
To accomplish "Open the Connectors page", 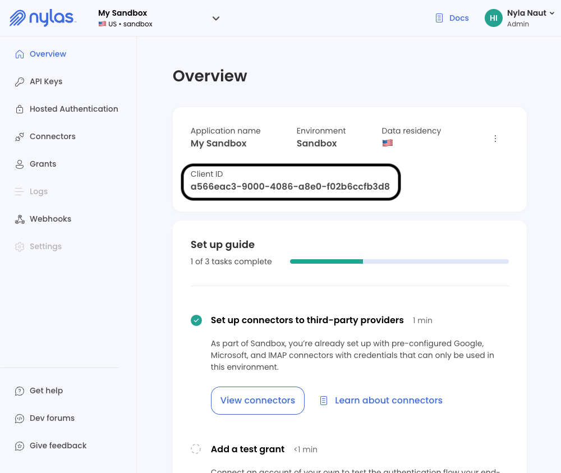I will [x=53, y=136].
